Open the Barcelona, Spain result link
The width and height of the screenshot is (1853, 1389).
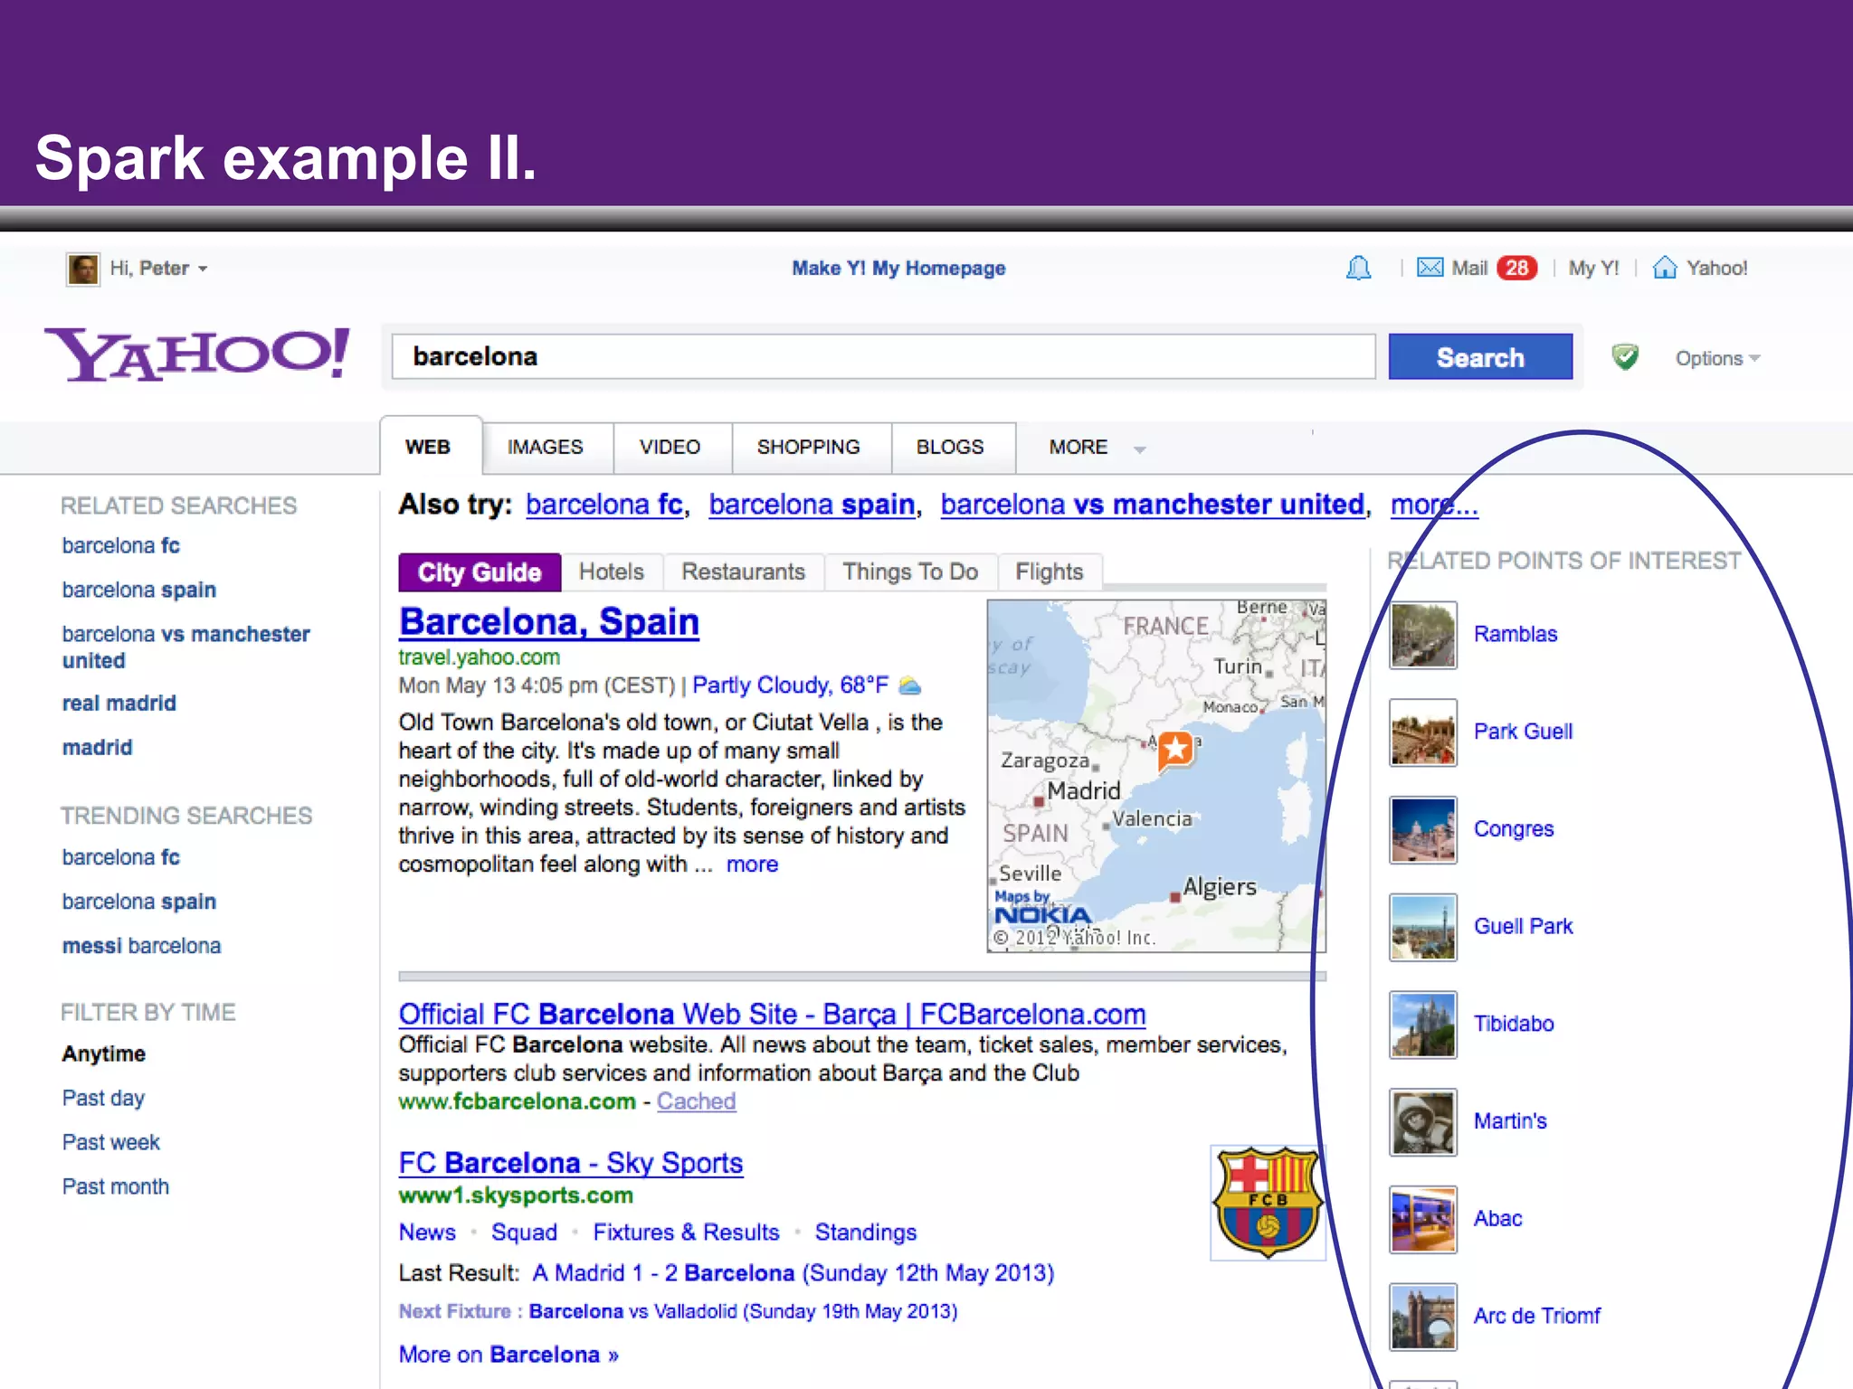pyautogui.click(x=548, y=622)
